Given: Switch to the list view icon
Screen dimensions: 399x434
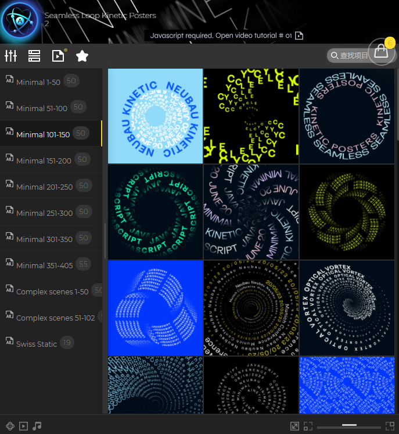Looking at the screenshot, I should 34,56.
